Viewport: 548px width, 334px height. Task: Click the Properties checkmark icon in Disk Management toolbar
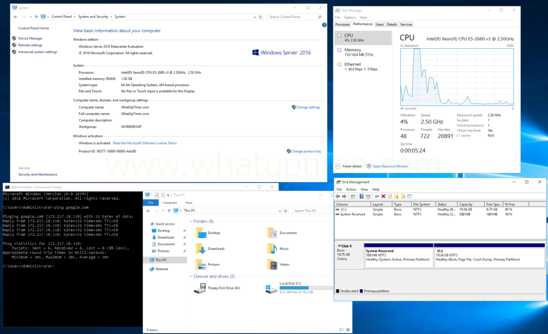(x=390, y=196)
